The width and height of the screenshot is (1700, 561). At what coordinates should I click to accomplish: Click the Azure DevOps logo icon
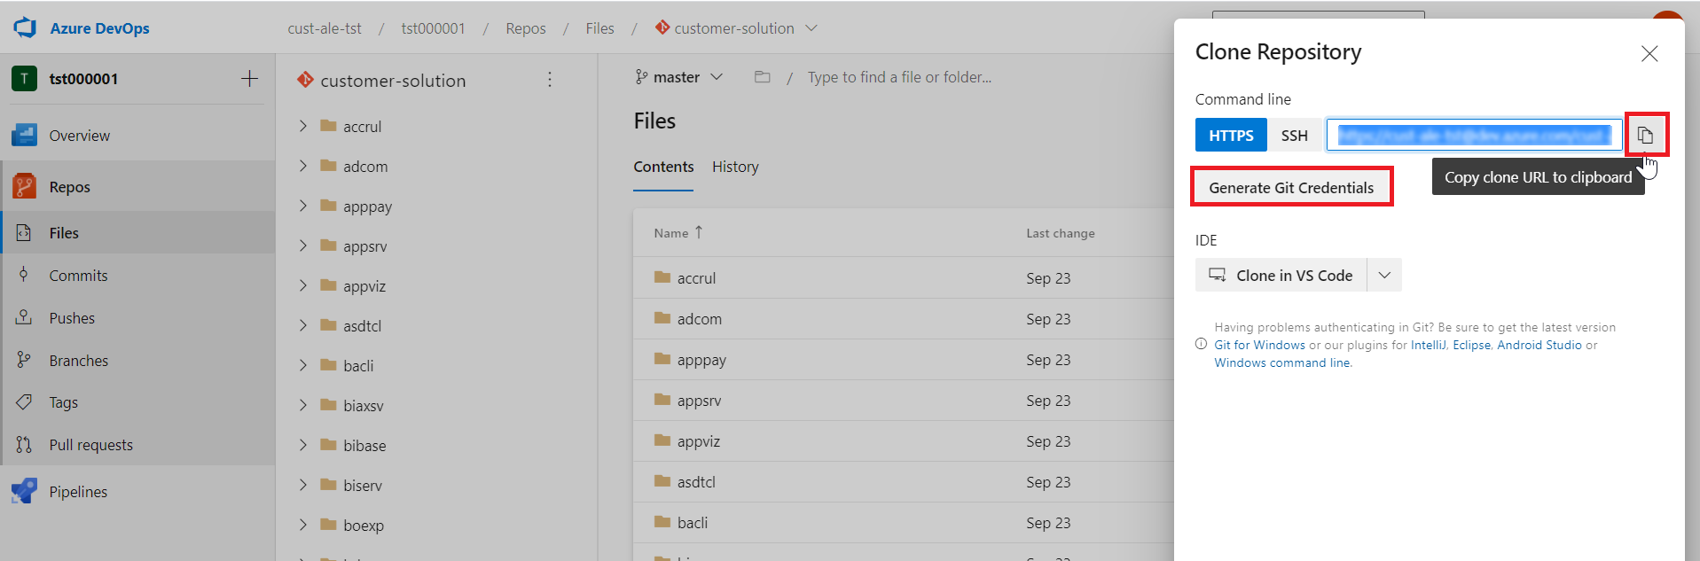click(25, 27)
